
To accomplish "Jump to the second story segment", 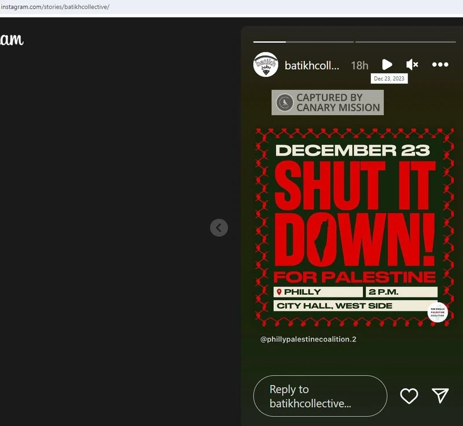I will (406, 42).
